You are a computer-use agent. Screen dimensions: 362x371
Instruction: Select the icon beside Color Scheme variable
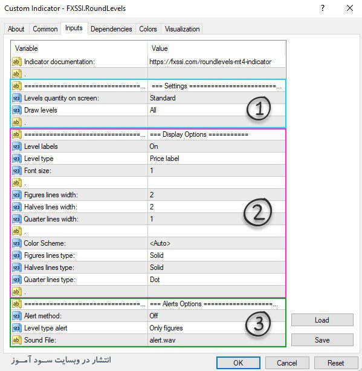click(17, 243)
